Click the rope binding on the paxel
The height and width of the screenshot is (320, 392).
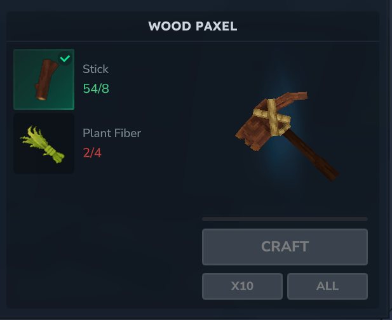272,117
